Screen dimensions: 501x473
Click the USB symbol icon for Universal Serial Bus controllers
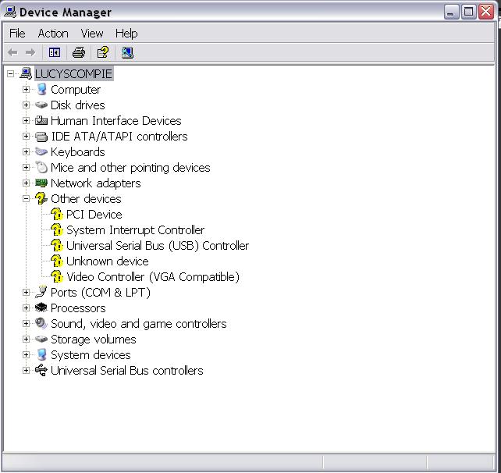(41, 371)
